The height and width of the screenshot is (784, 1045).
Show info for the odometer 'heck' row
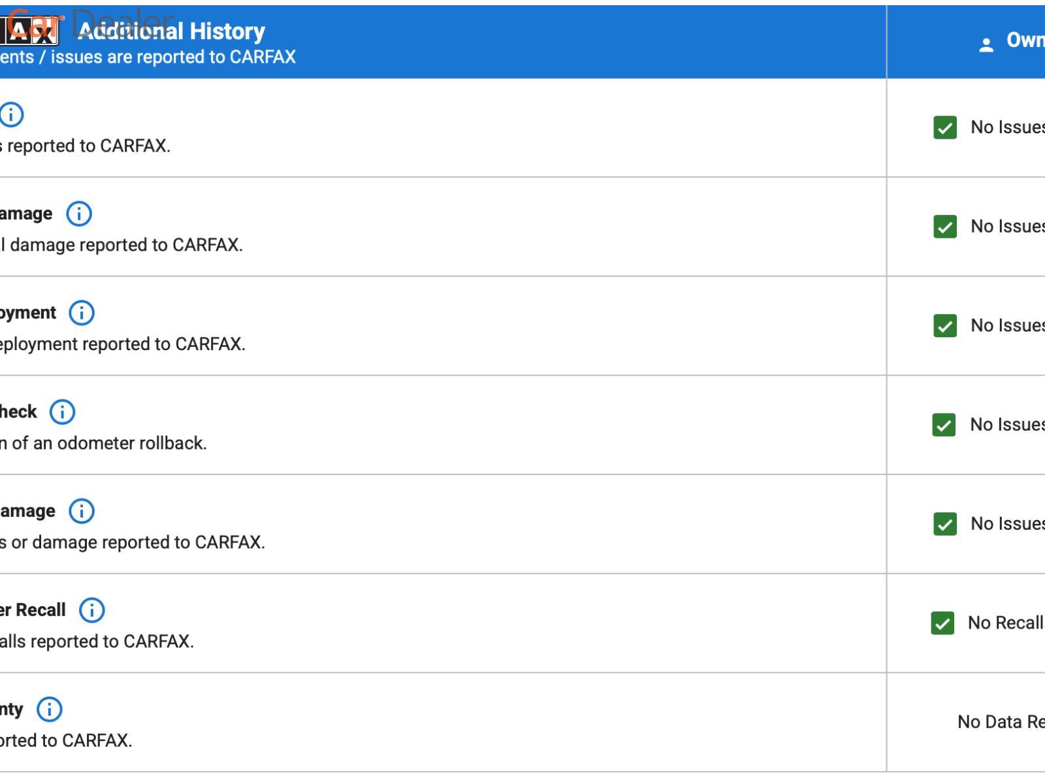pos(63,412)
